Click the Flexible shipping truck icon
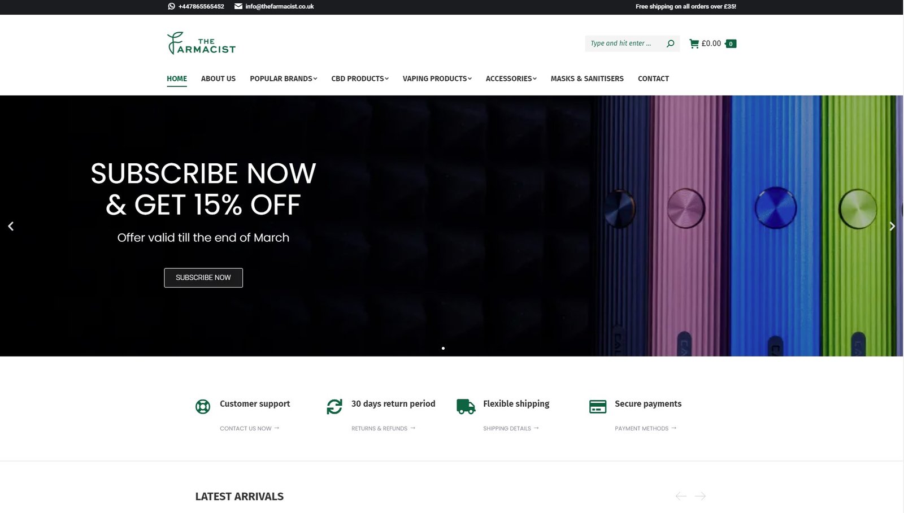904x513 pixels. [x=466, y=406]
